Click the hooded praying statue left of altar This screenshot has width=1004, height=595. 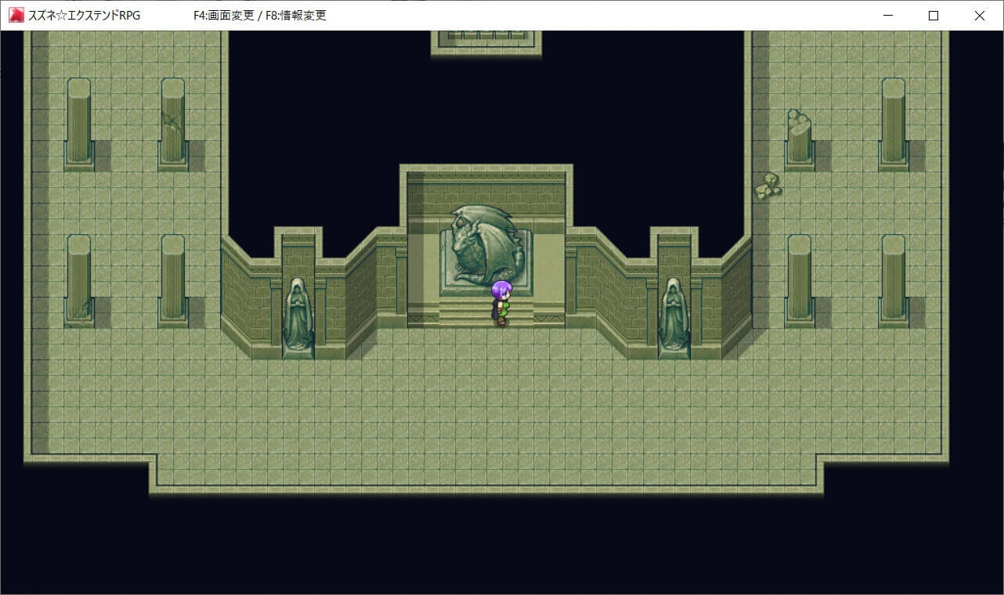298,313
